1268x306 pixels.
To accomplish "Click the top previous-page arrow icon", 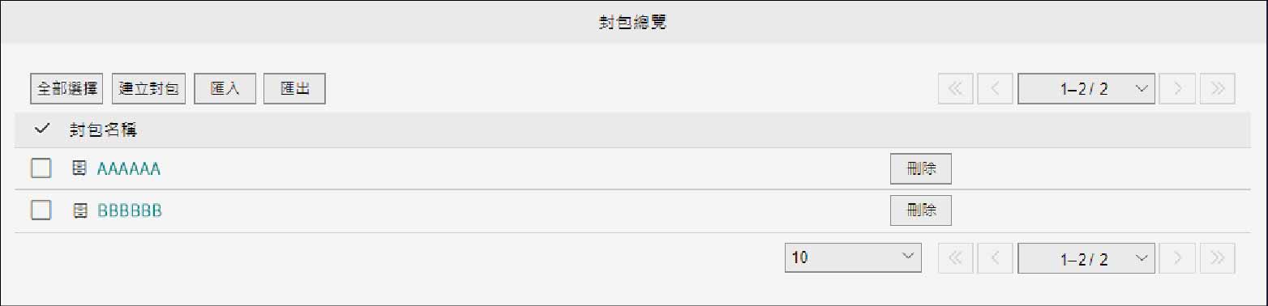I will [996, 89].
